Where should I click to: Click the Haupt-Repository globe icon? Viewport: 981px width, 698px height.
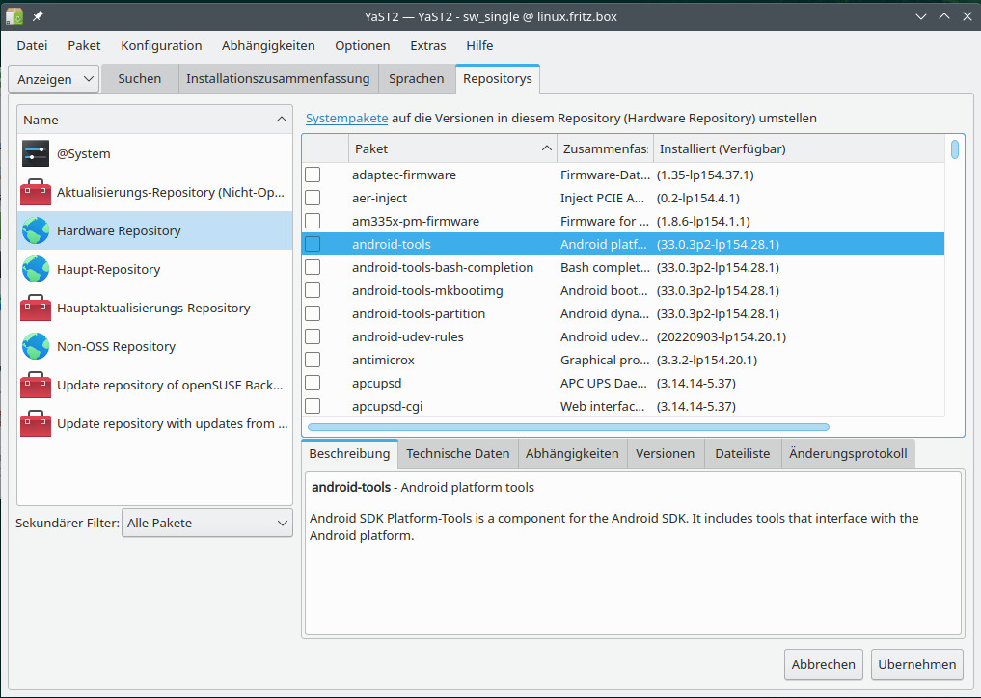click(x=35, y=268)
